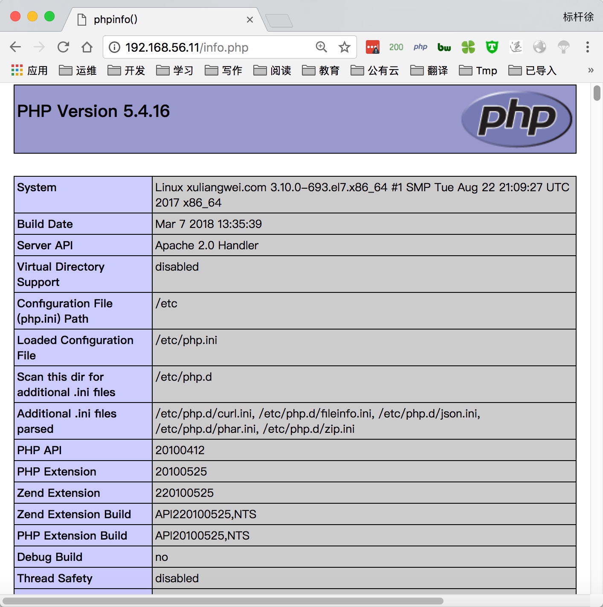Click the Linux xuliangwei.com system value
603x607 pixels.
tap(362, 195)
